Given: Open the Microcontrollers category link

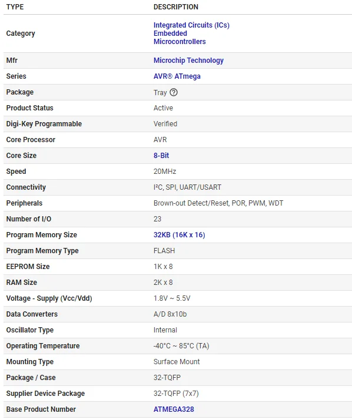Looking at the screenshot, I should pos(180,42).
